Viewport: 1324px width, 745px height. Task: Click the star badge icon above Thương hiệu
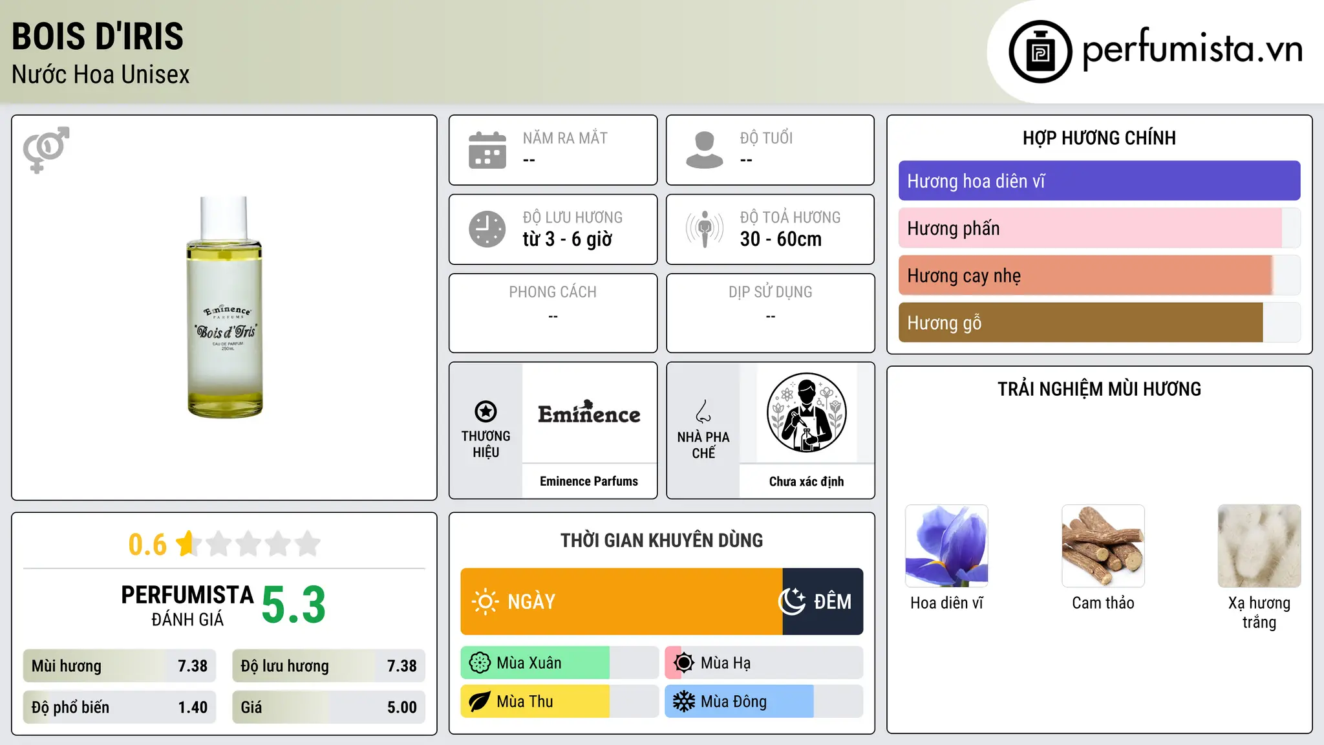486,411
